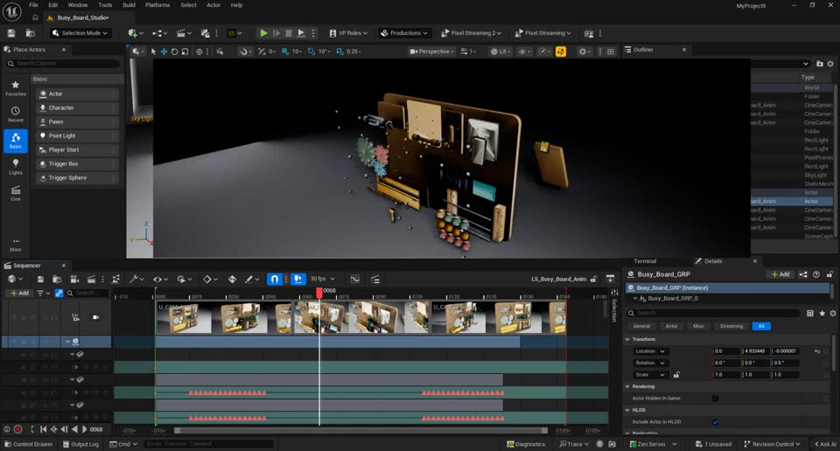
Task: Toggle grid snapping in the viewport toolbar
Action: click(x=285, y=52)
